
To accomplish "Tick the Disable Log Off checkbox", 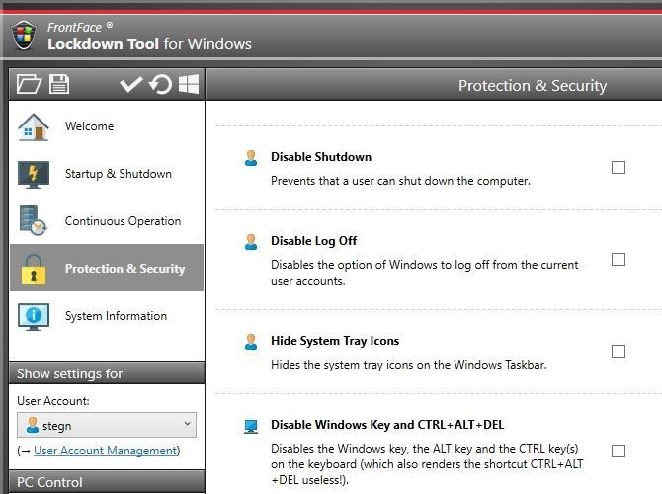I will pos(619,260).
